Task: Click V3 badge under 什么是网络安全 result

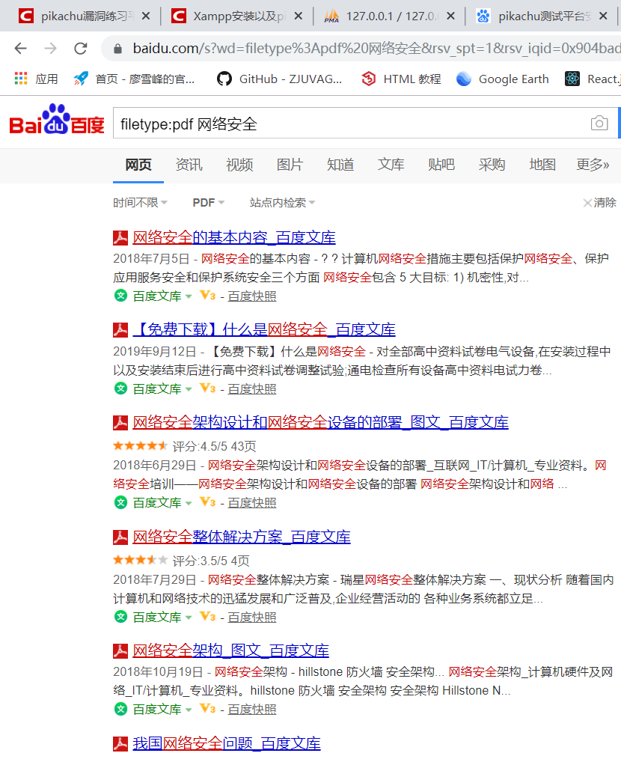Action: pyautogui.click(x=208, y=388)
